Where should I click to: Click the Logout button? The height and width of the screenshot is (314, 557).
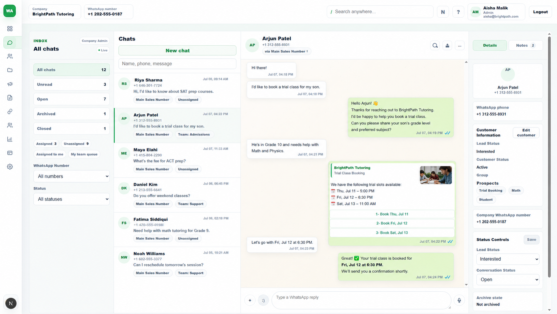540,12
